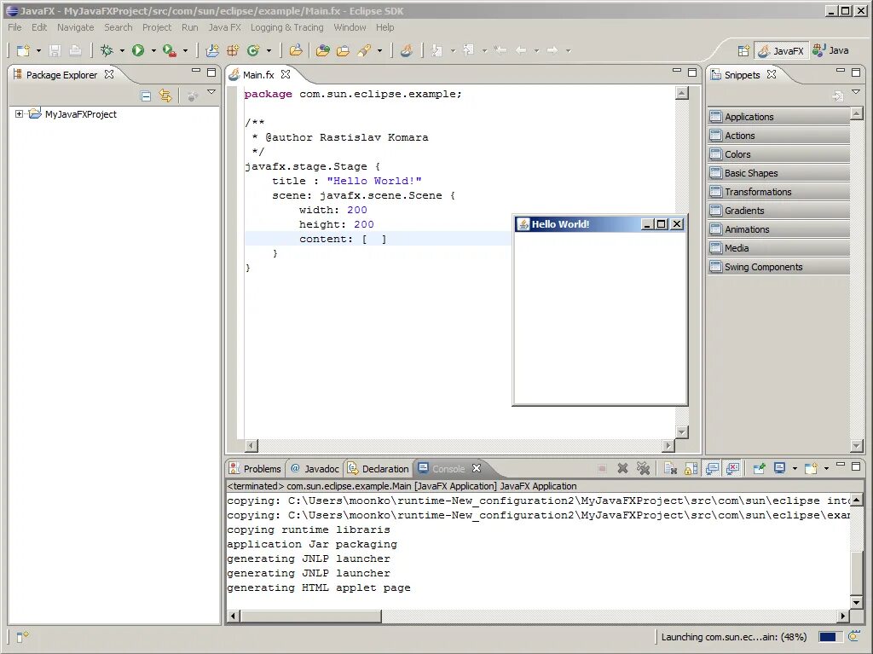Click the New Java Package icon
Screen dimensions: 873x654
tap(233, 50)
